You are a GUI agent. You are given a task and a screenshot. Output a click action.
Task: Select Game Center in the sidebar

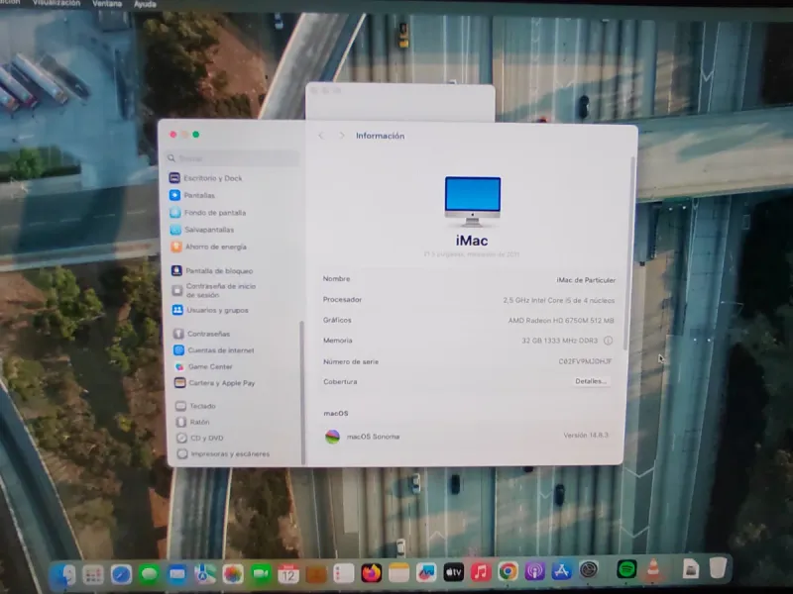(x=203, y=366)
